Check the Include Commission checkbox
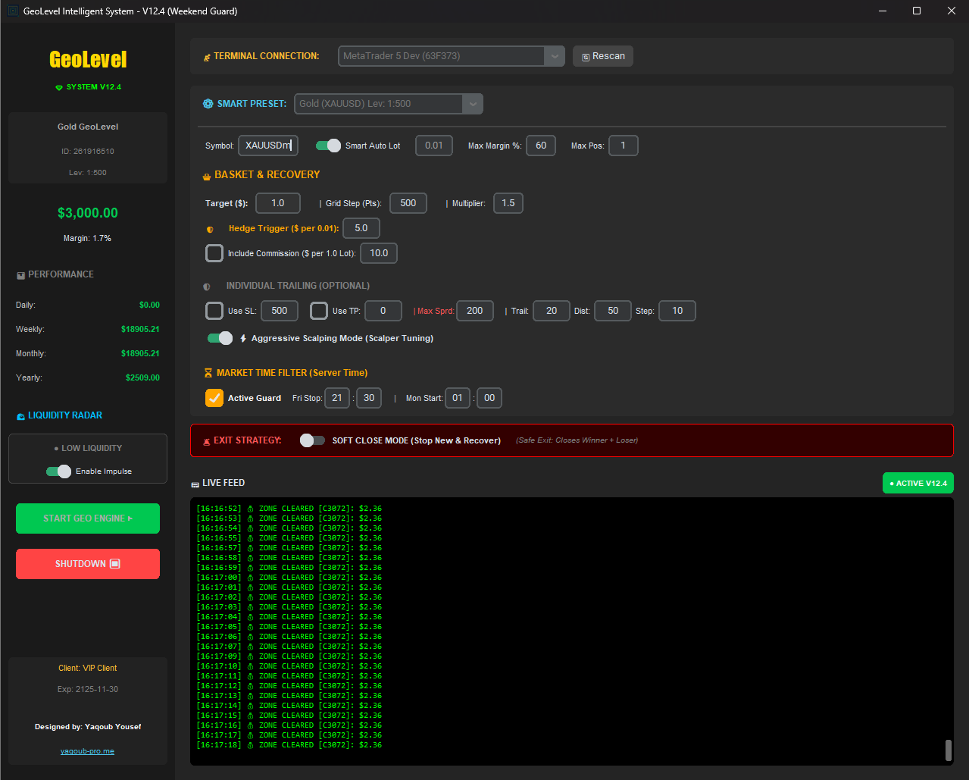 pos(214,253)
